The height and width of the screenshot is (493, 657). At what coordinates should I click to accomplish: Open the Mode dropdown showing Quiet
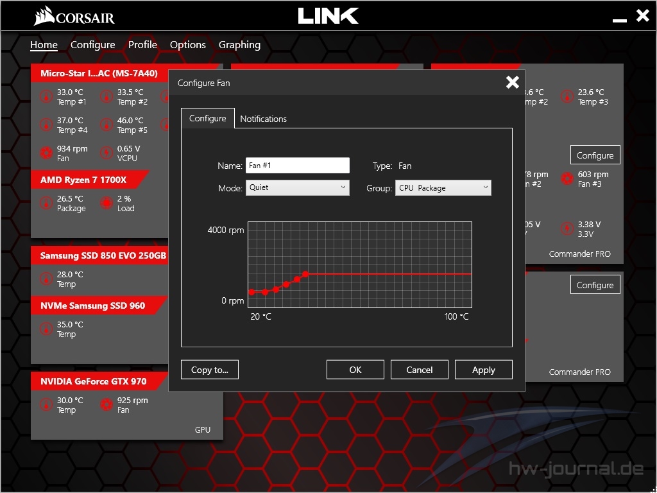click(x=297, y=187)
